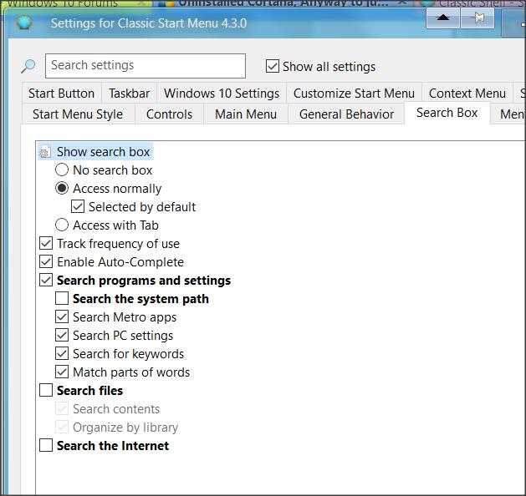The width and height of the screenshot is (526, 496).
Task: Toggle the Search Metro apps checkbox
Action: coord(62,316)
